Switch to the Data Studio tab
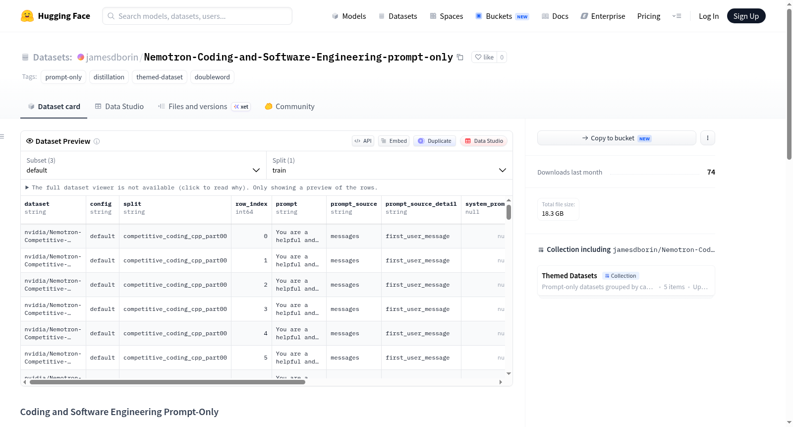793x427 pixels. (x=119, y=107)
